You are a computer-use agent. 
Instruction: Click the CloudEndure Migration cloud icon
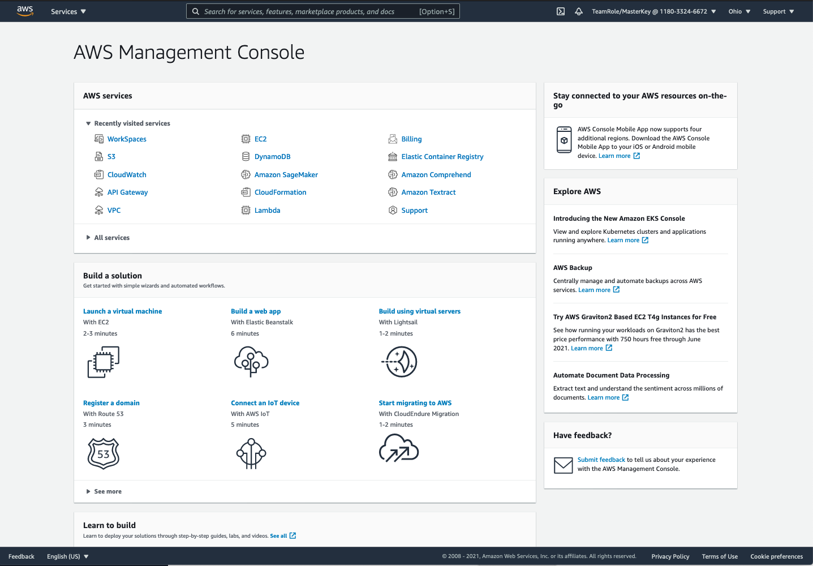(399, 449)
